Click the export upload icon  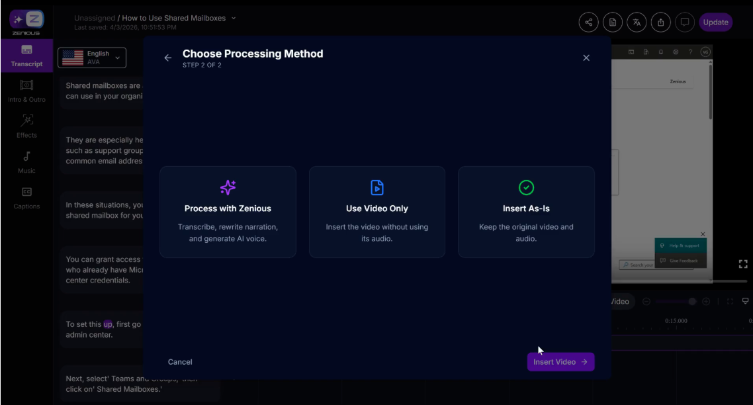click(661, 22)
